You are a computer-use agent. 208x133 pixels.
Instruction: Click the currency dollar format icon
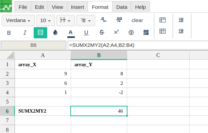(x=131, y=33)
